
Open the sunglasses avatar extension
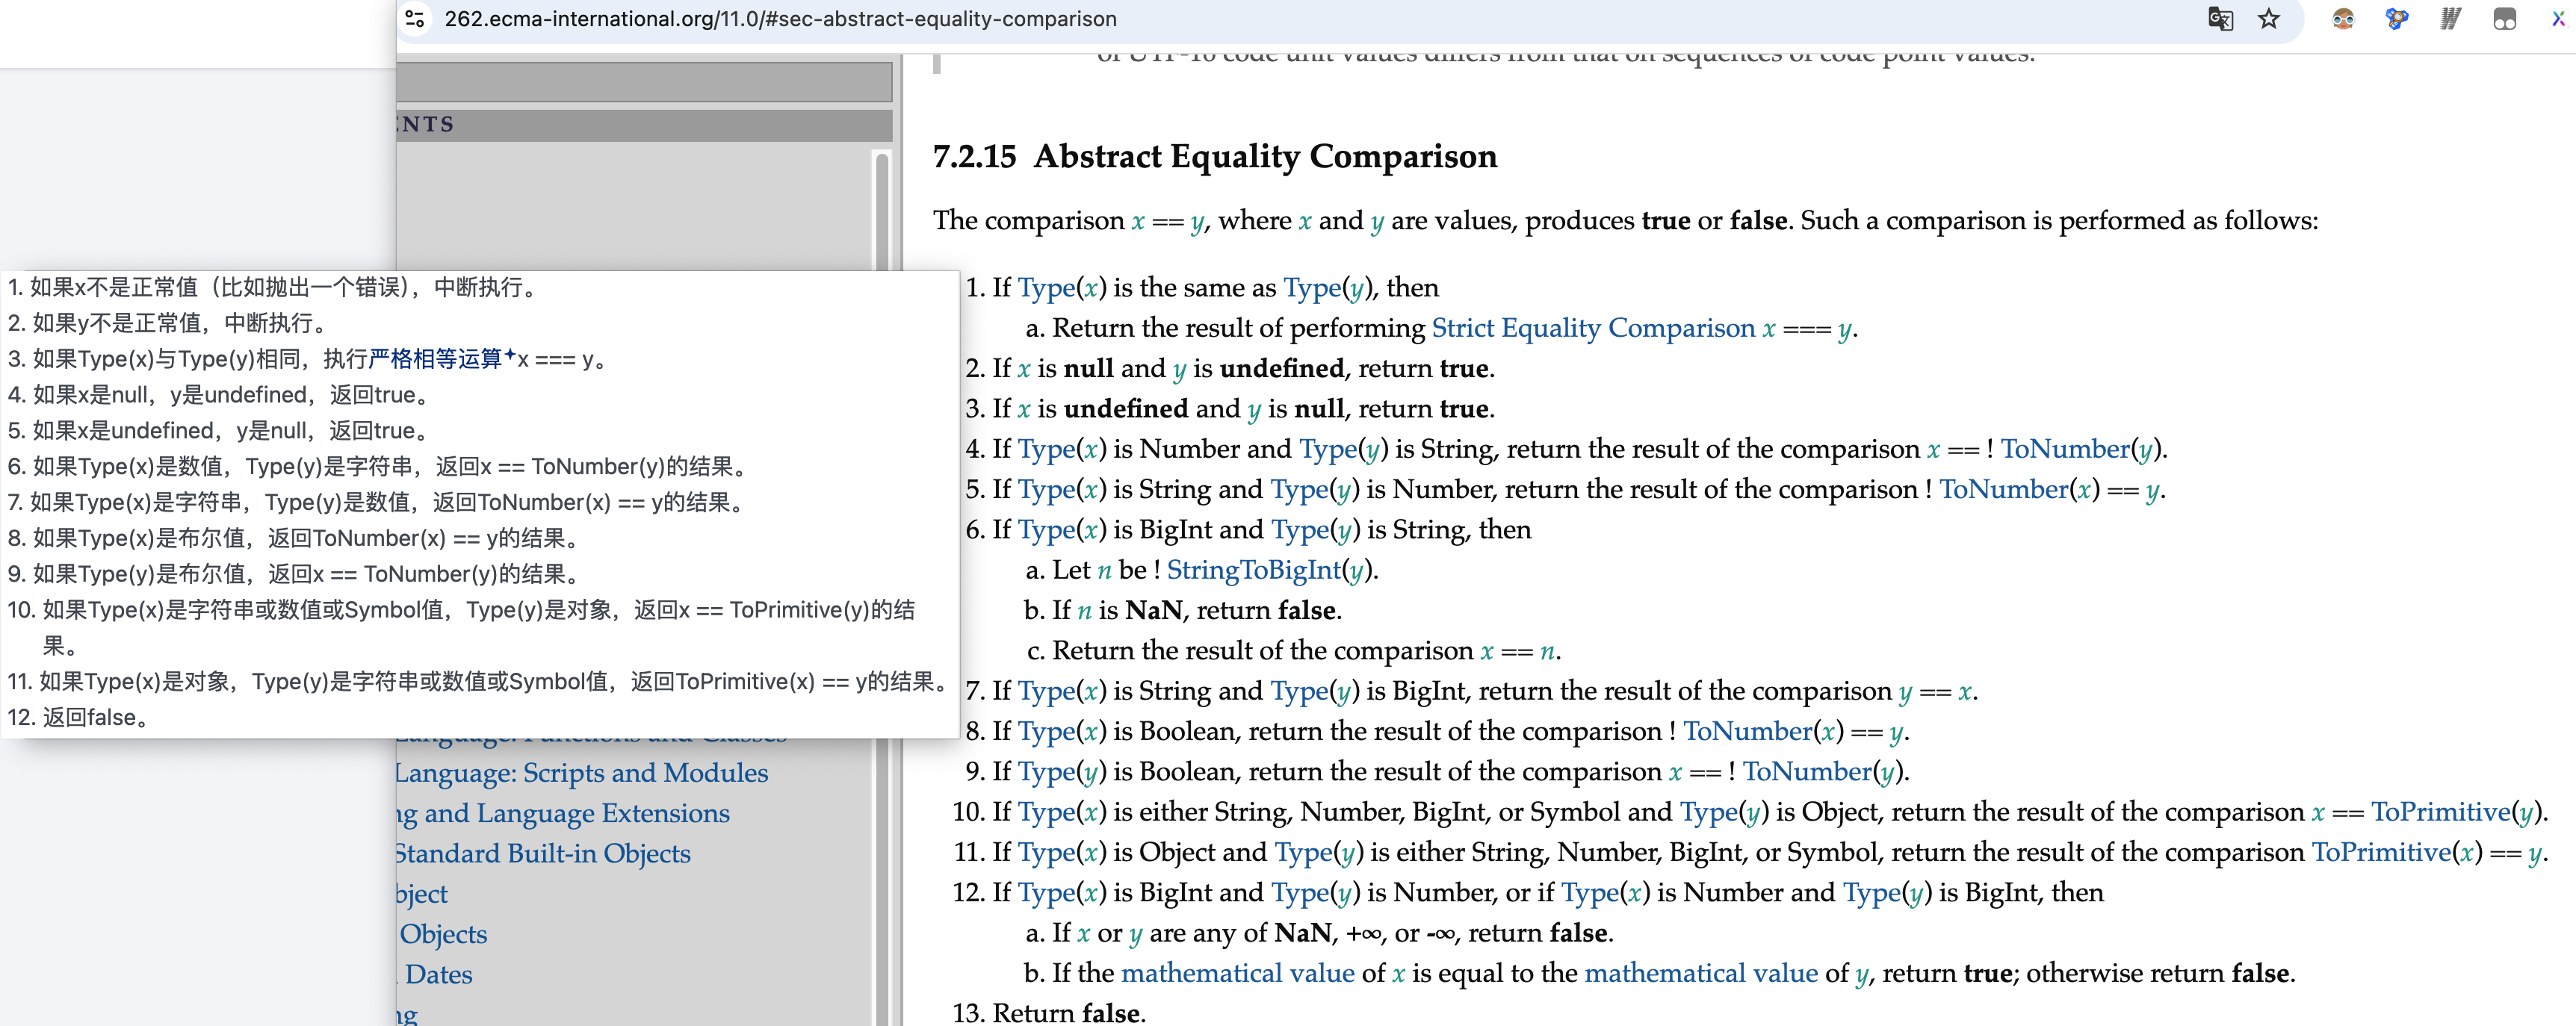pyautogui.click(x=2343, y=19)
